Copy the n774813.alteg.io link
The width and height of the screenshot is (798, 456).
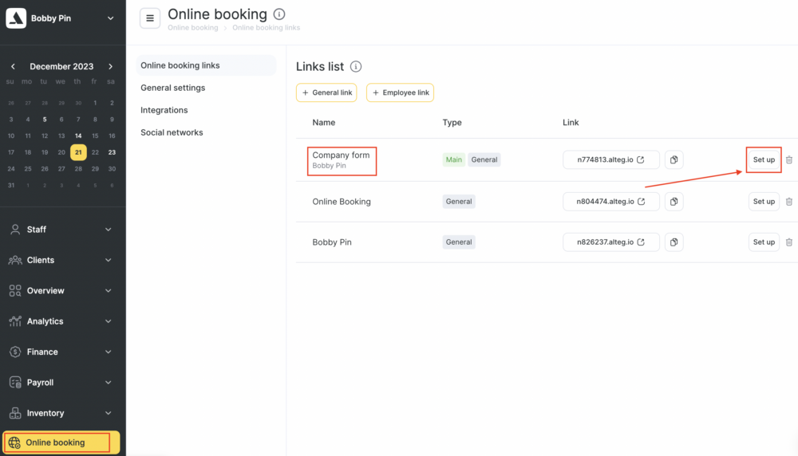[x=674, y=160]
